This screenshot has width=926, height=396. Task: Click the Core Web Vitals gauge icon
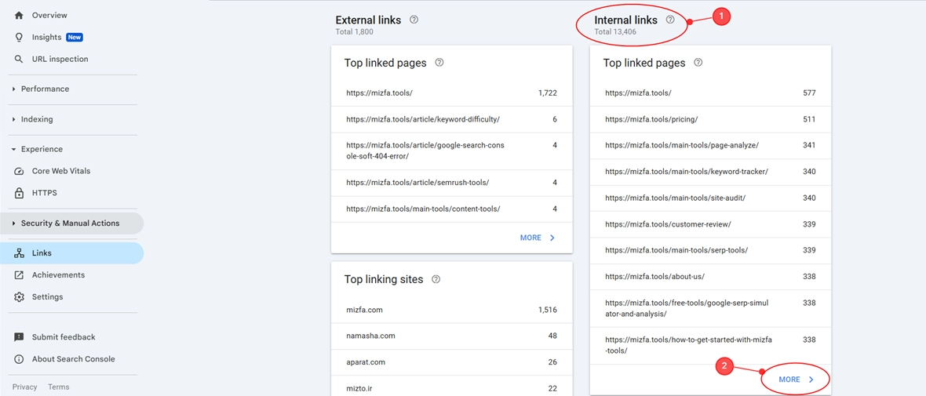coord(19,171)
